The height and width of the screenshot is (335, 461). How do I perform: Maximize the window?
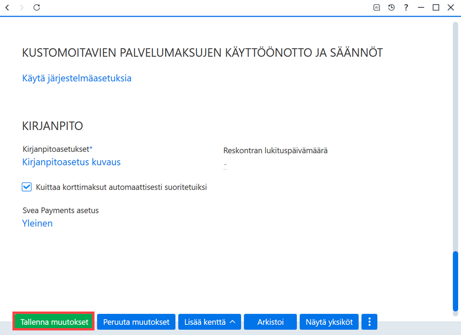(436, 8)
